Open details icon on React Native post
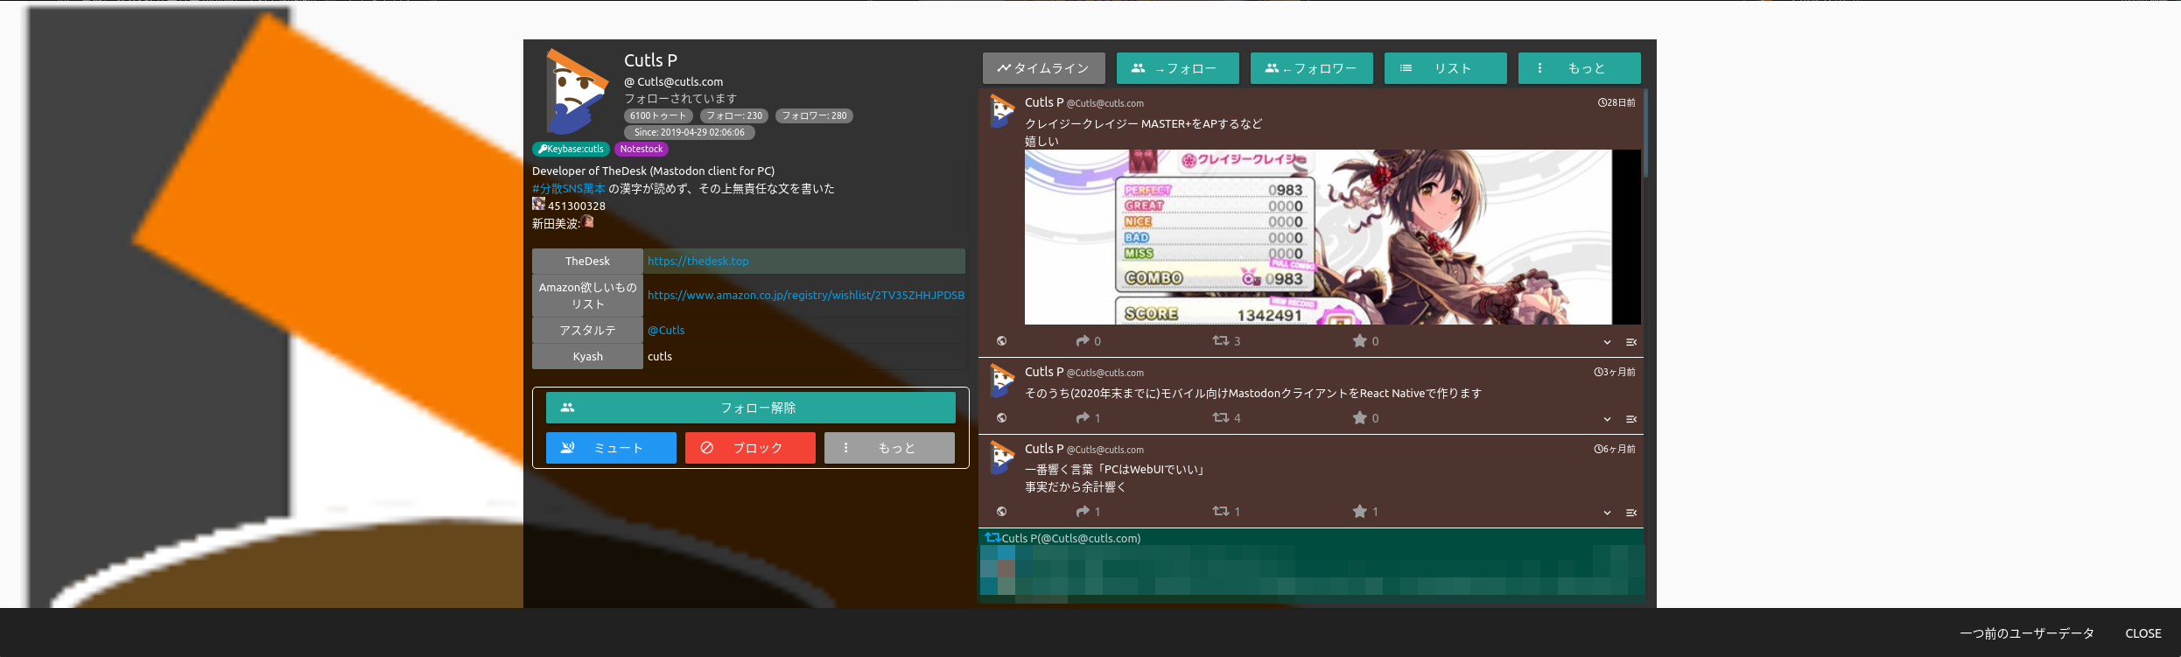The height and width of the screenshot is (657, 2181). pos(1631,419)
